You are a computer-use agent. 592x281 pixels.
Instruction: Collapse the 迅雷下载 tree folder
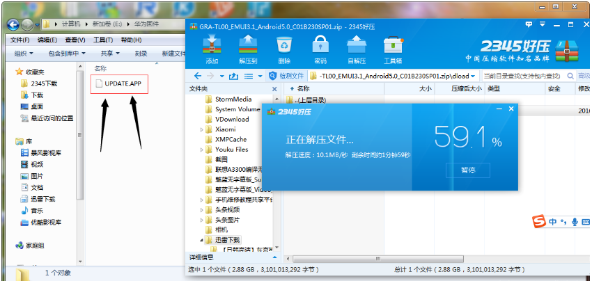(x=201, y=240)
